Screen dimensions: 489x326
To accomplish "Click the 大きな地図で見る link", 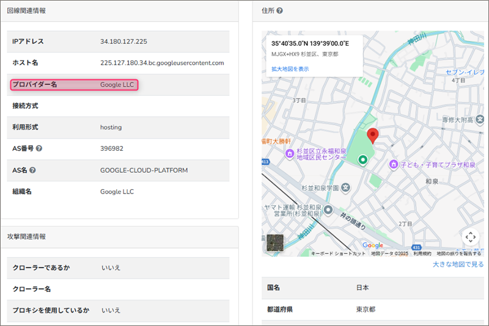I will coord(458,264).
